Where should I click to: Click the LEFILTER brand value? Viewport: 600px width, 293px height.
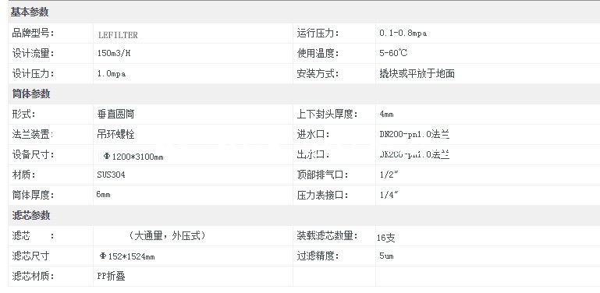coord(118,35)
